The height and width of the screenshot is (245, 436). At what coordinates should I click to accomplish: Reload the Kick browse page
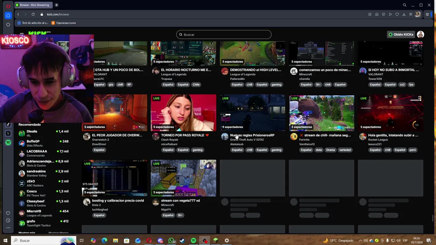33,14
